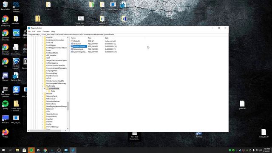Click the tree scroll-up arrow
The height and width of the screenshot is (153, 272).
(x=68, y=37)
